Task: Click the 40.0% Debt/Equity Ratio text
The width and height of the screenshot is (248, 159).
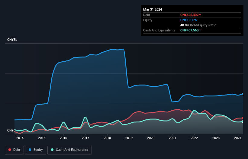Action: 198,25
